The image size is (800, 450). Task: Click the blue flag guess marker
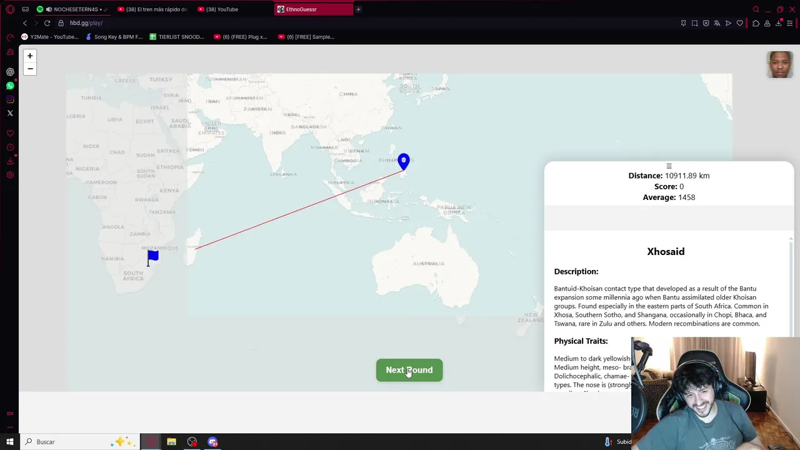click(152, 257)
